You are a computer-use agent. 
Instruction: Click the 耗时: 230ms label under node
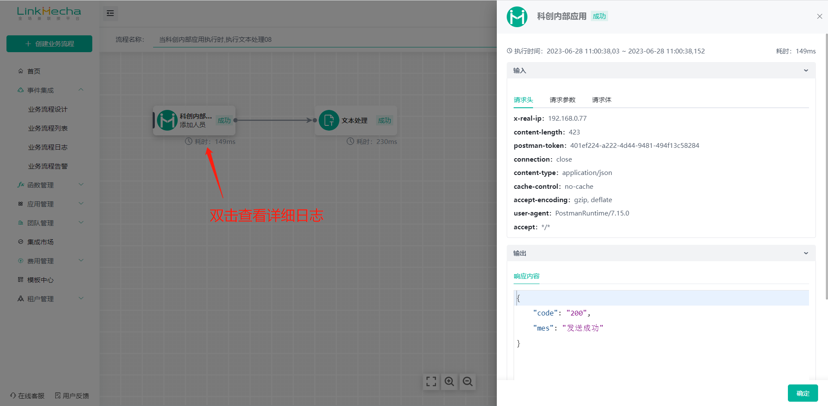tap(377, 142)
